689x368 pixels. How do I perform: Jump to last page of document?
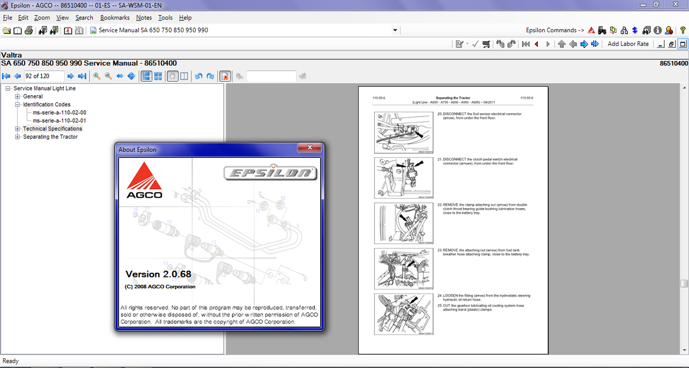click(x=82, y=76)
